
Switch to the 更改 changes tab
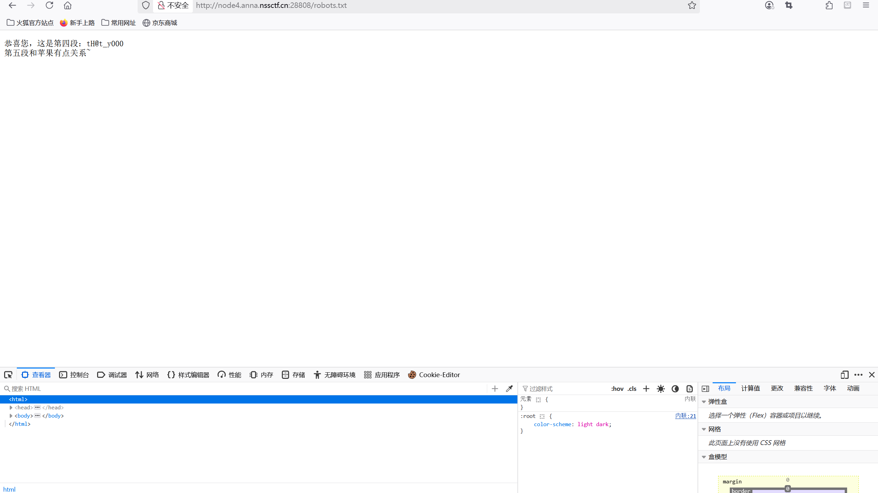point(777,388)
